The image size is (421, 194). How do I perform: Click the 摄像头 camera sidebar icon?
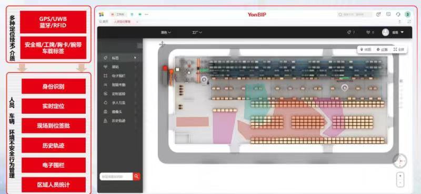coord(106,112)
